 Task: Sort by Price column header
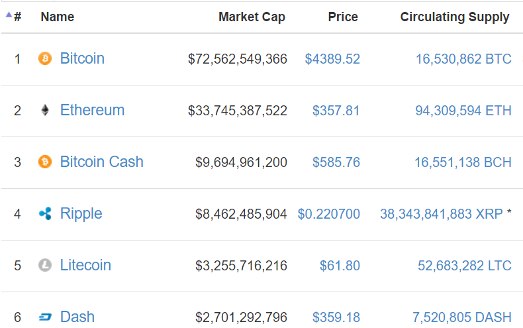(x=343, y=17)
